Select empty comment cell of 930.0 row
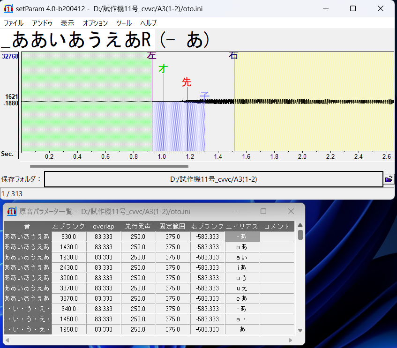The width and height of the screenshot is (397, 348). (x=277, y=237)
